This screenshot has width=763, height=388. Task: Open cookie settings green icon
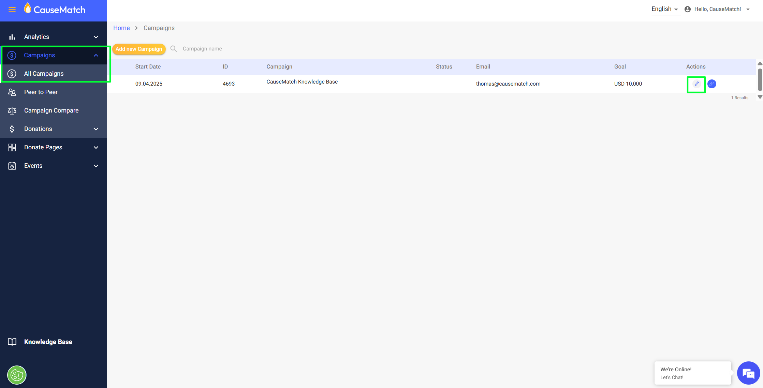click(17, 375)
